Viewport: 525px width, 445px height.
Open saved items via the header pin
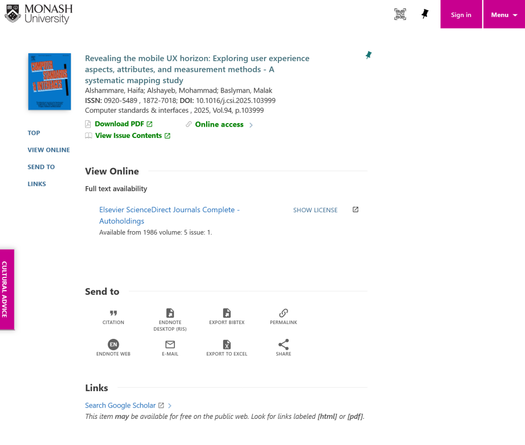coord(425,14)
